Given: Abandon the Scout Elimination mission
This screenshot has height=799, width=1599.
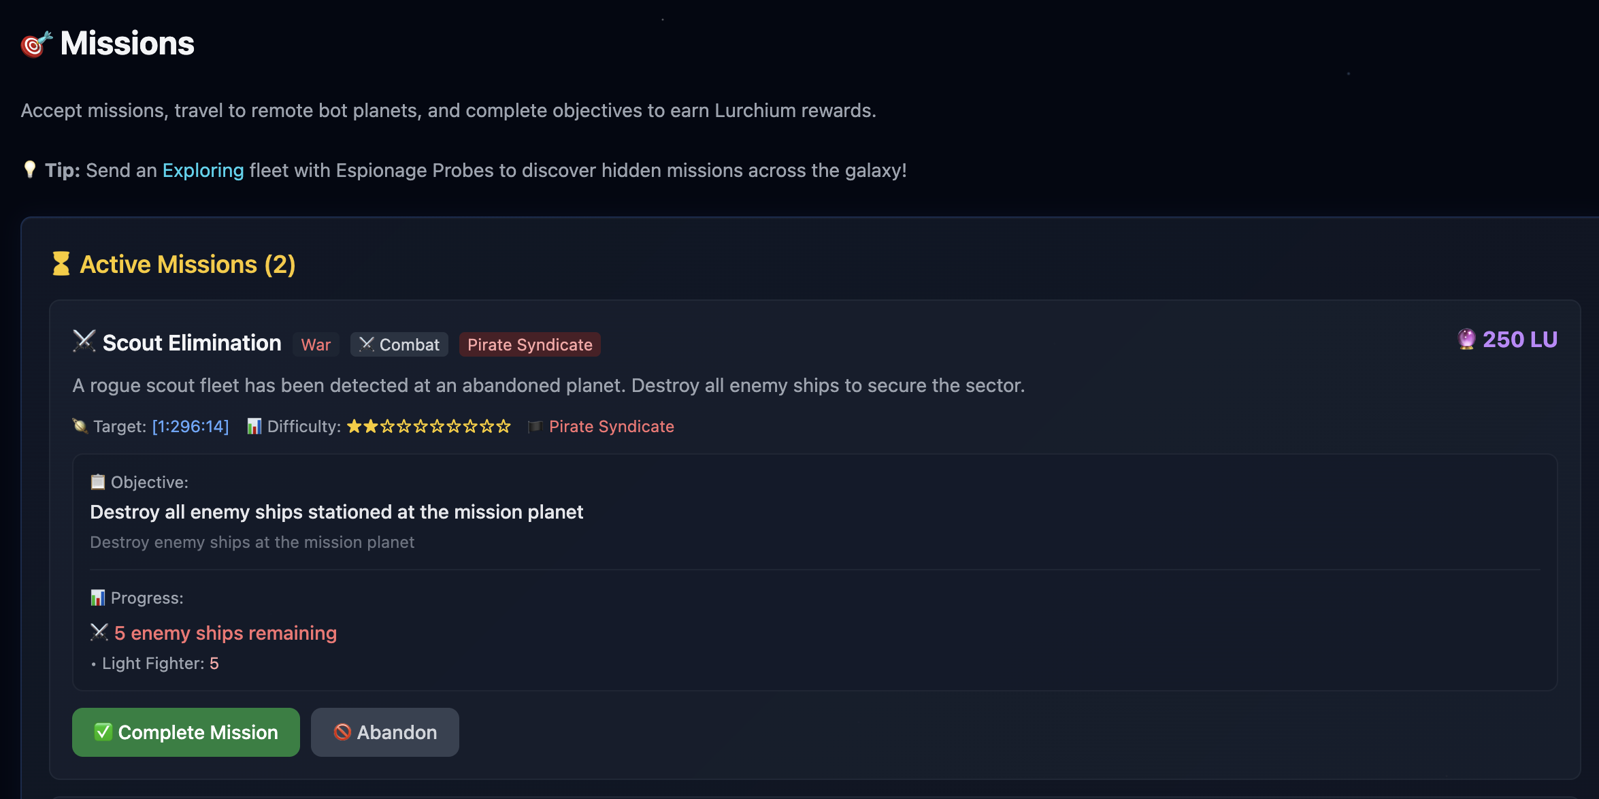Looking at the screenshot, I should (384, 732).
